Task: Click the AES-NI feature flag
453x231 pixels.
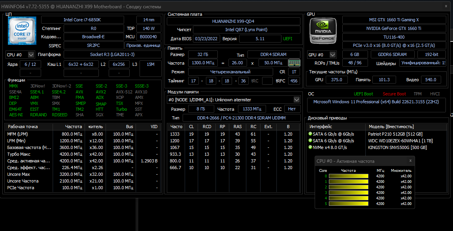Action: click(x=16, y=115)
